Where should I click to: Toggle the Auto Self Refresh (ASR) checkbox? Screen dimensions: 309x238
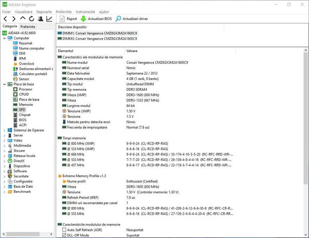click(64, 230)
